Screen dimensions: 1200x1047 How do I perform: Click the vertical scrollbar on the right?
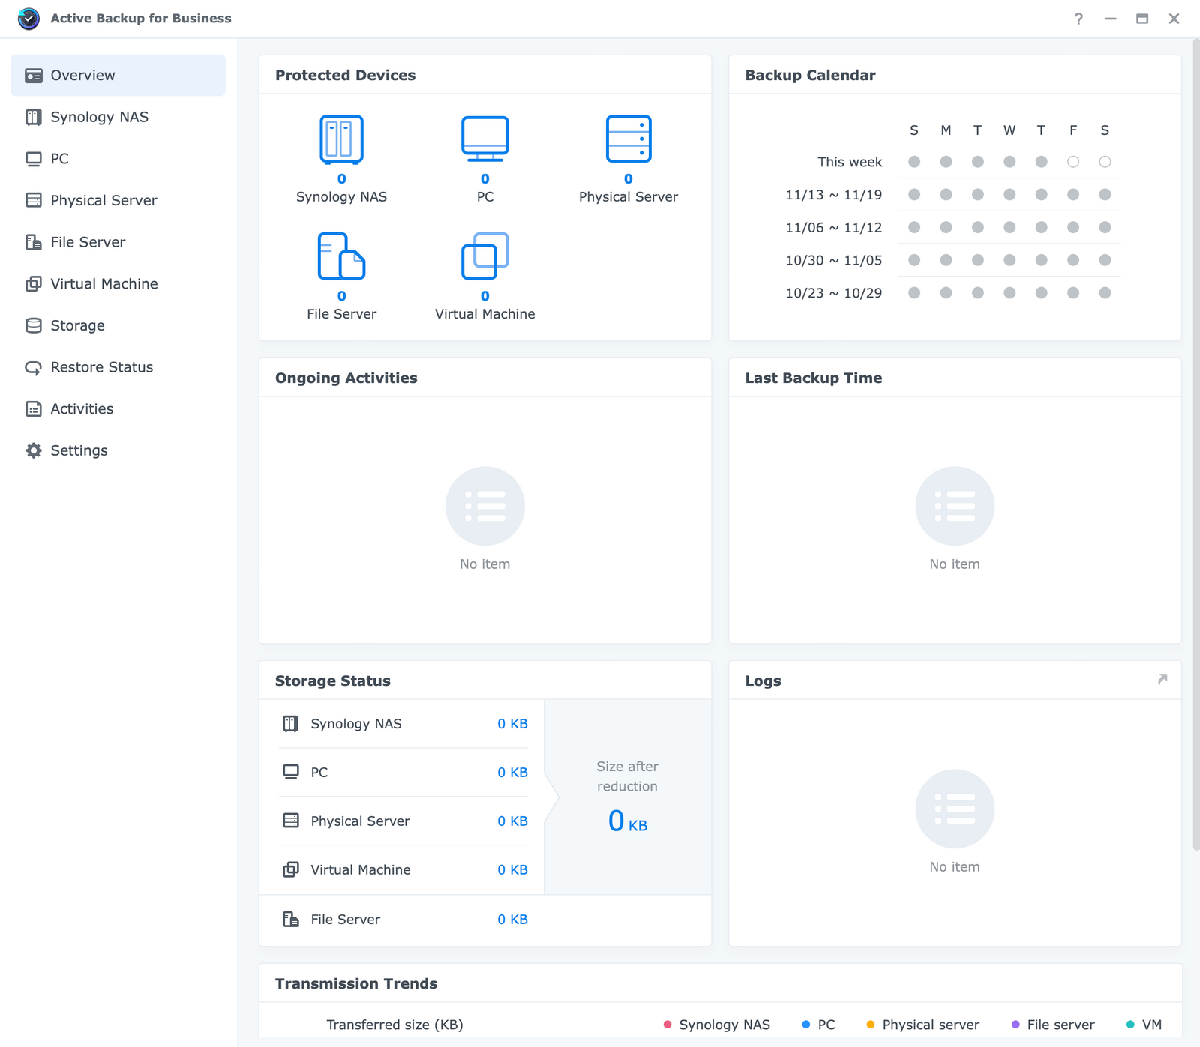tap(1195, 445)
